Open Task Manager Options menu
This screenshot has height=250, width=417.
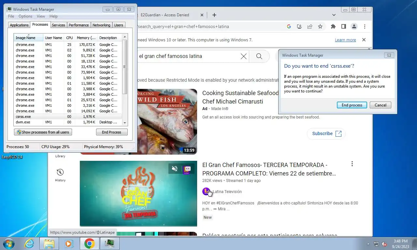click(x=25, y=16)
